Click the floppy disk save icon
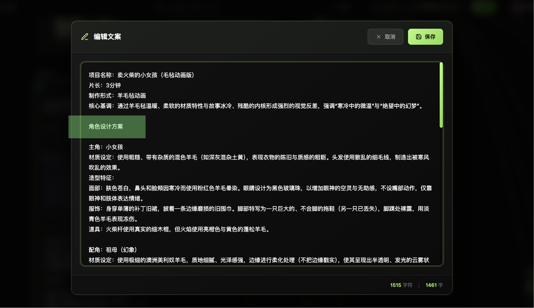This screenshot has width=534, height=308. (x=418, y=37)
